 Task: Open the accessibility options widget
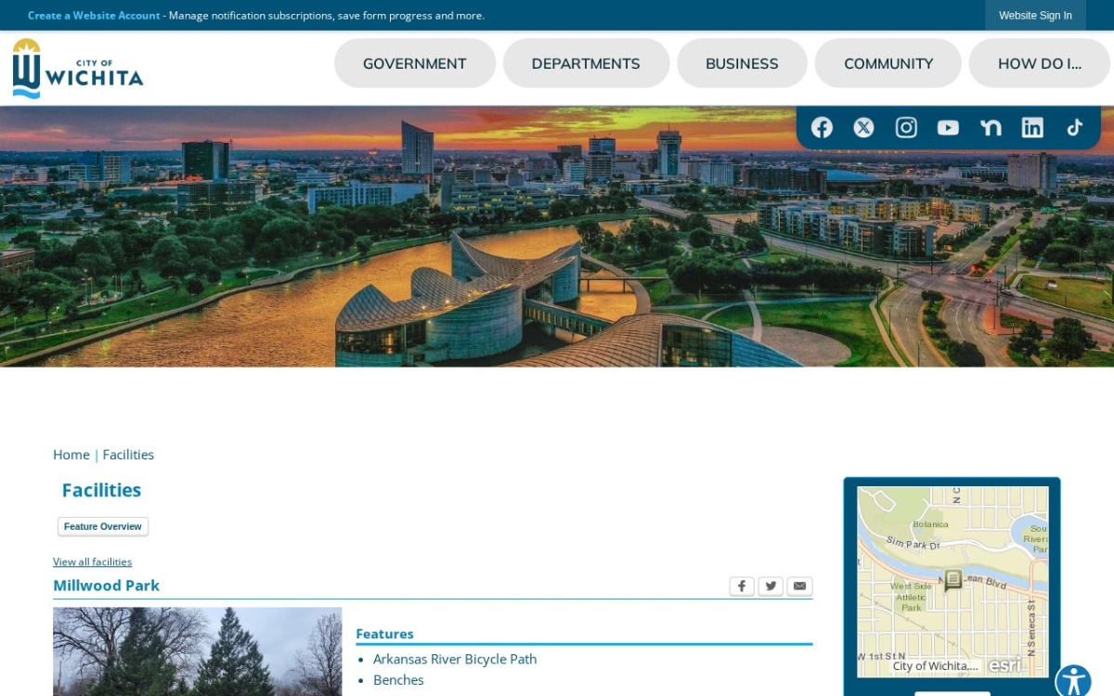(1073, 681)
